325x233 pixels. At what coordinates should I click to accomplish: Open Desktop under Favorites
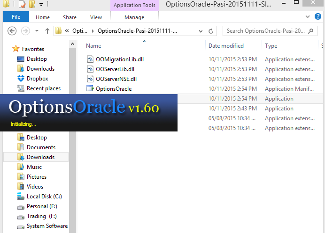pos(37,59)
